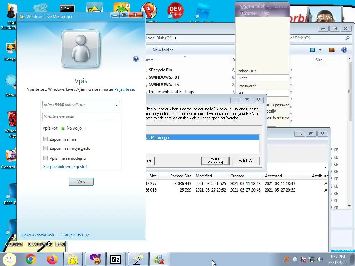Expand the Local Disk (C:) breadcrumb arrow
The width and height of the screenshot is (355, 266).
point(176,38)
